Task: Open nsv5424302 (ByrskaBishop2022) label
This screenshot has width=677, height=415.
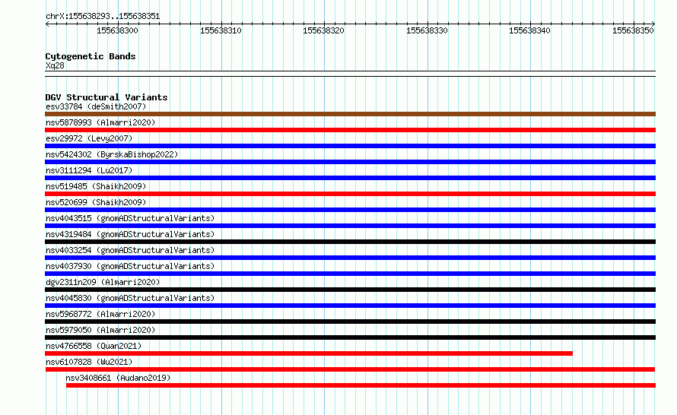Action: click(x=112, y=154)
